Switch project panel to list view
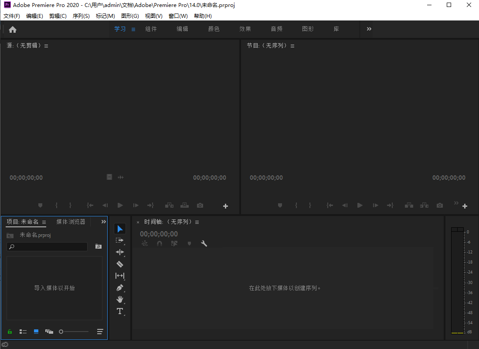 point(23,332)
